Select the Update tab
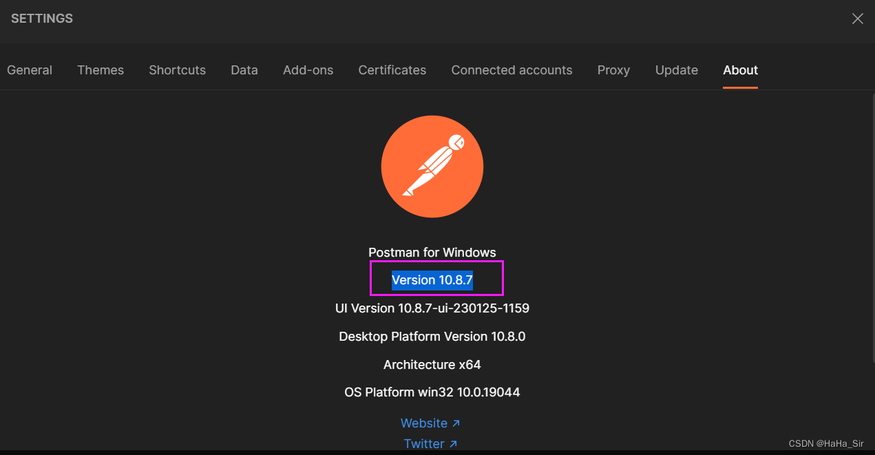The image size is (875, 455). point(677,70)
